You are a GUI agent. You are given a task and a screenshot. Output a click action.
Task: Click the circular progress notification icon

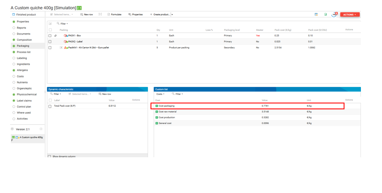[334, 15]
